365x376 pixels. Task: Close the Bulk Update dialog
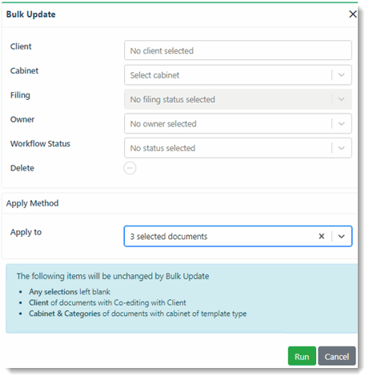pyautogui.click(x=352, y=14)
